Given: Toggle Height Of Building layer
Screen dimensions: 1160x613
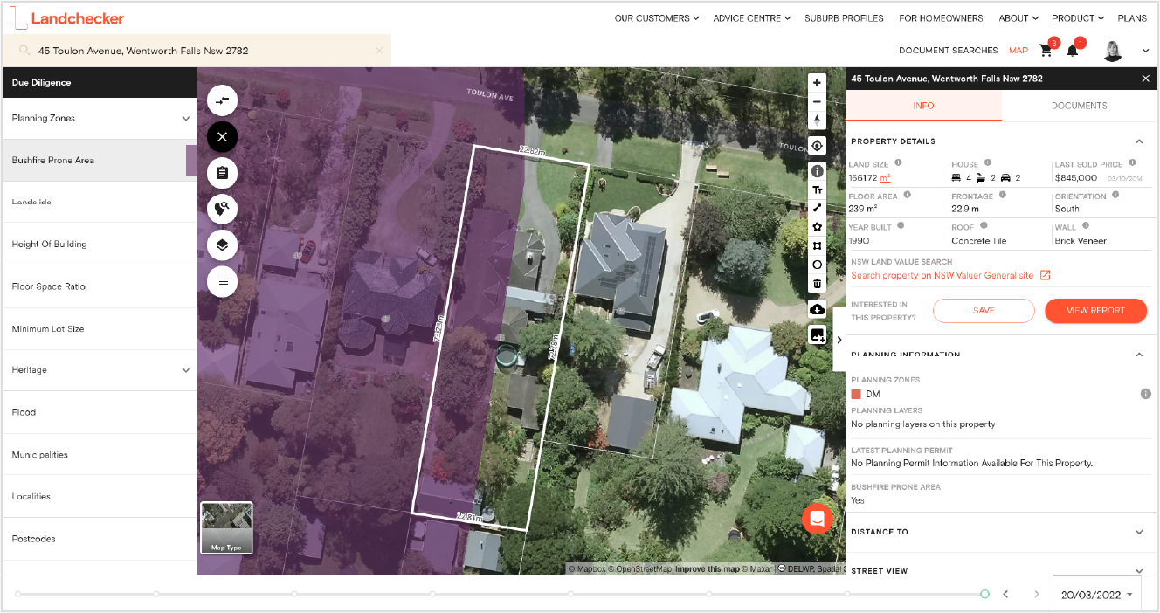Looking at the screenshot, I should click(99, 245).
